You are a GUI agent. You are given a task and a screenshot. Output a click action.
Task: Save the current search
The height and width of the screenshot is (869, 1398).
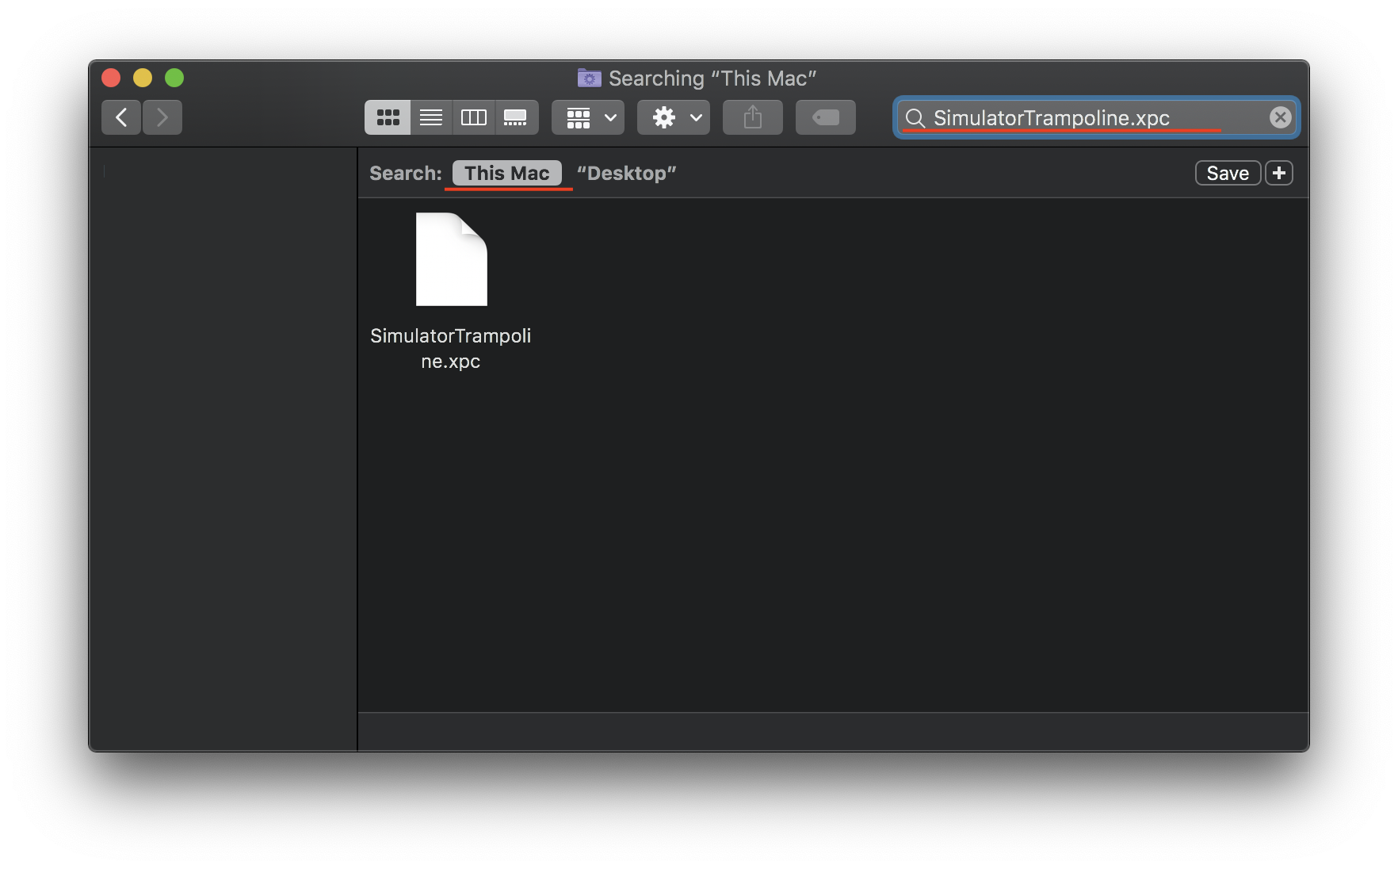[1228, 173]
